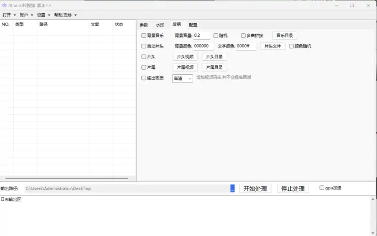Viewport: 377px width, 236px height.
Task: Click the 片头目录 button
Action: coord(214,57)
